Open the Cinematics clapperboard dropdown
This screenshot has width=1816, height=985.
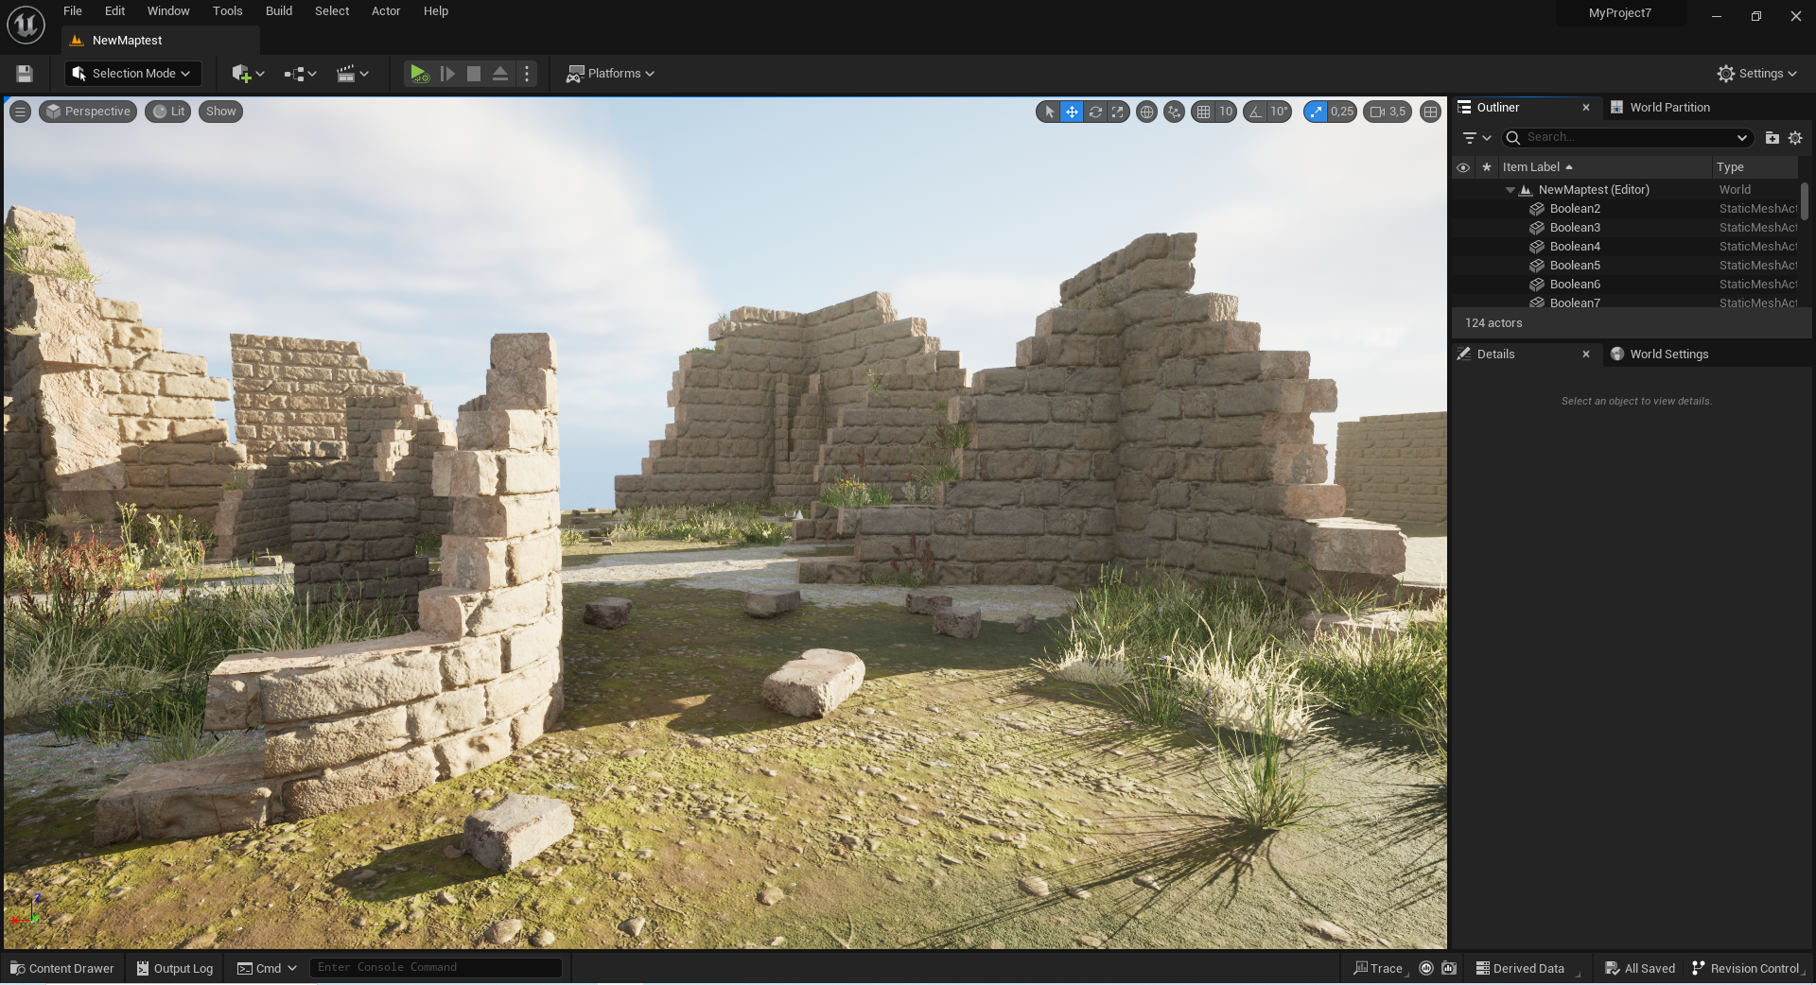(352, 74)
